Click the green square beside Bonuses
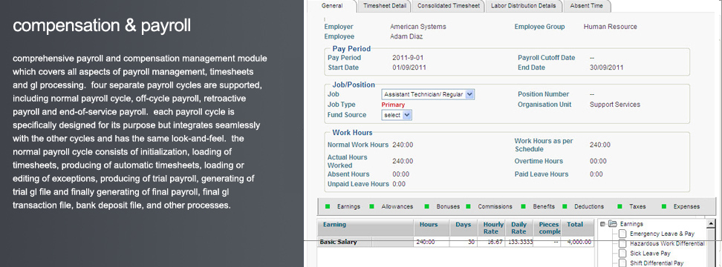This screenshot has height=267, width=722. click(x=427, y=206)
